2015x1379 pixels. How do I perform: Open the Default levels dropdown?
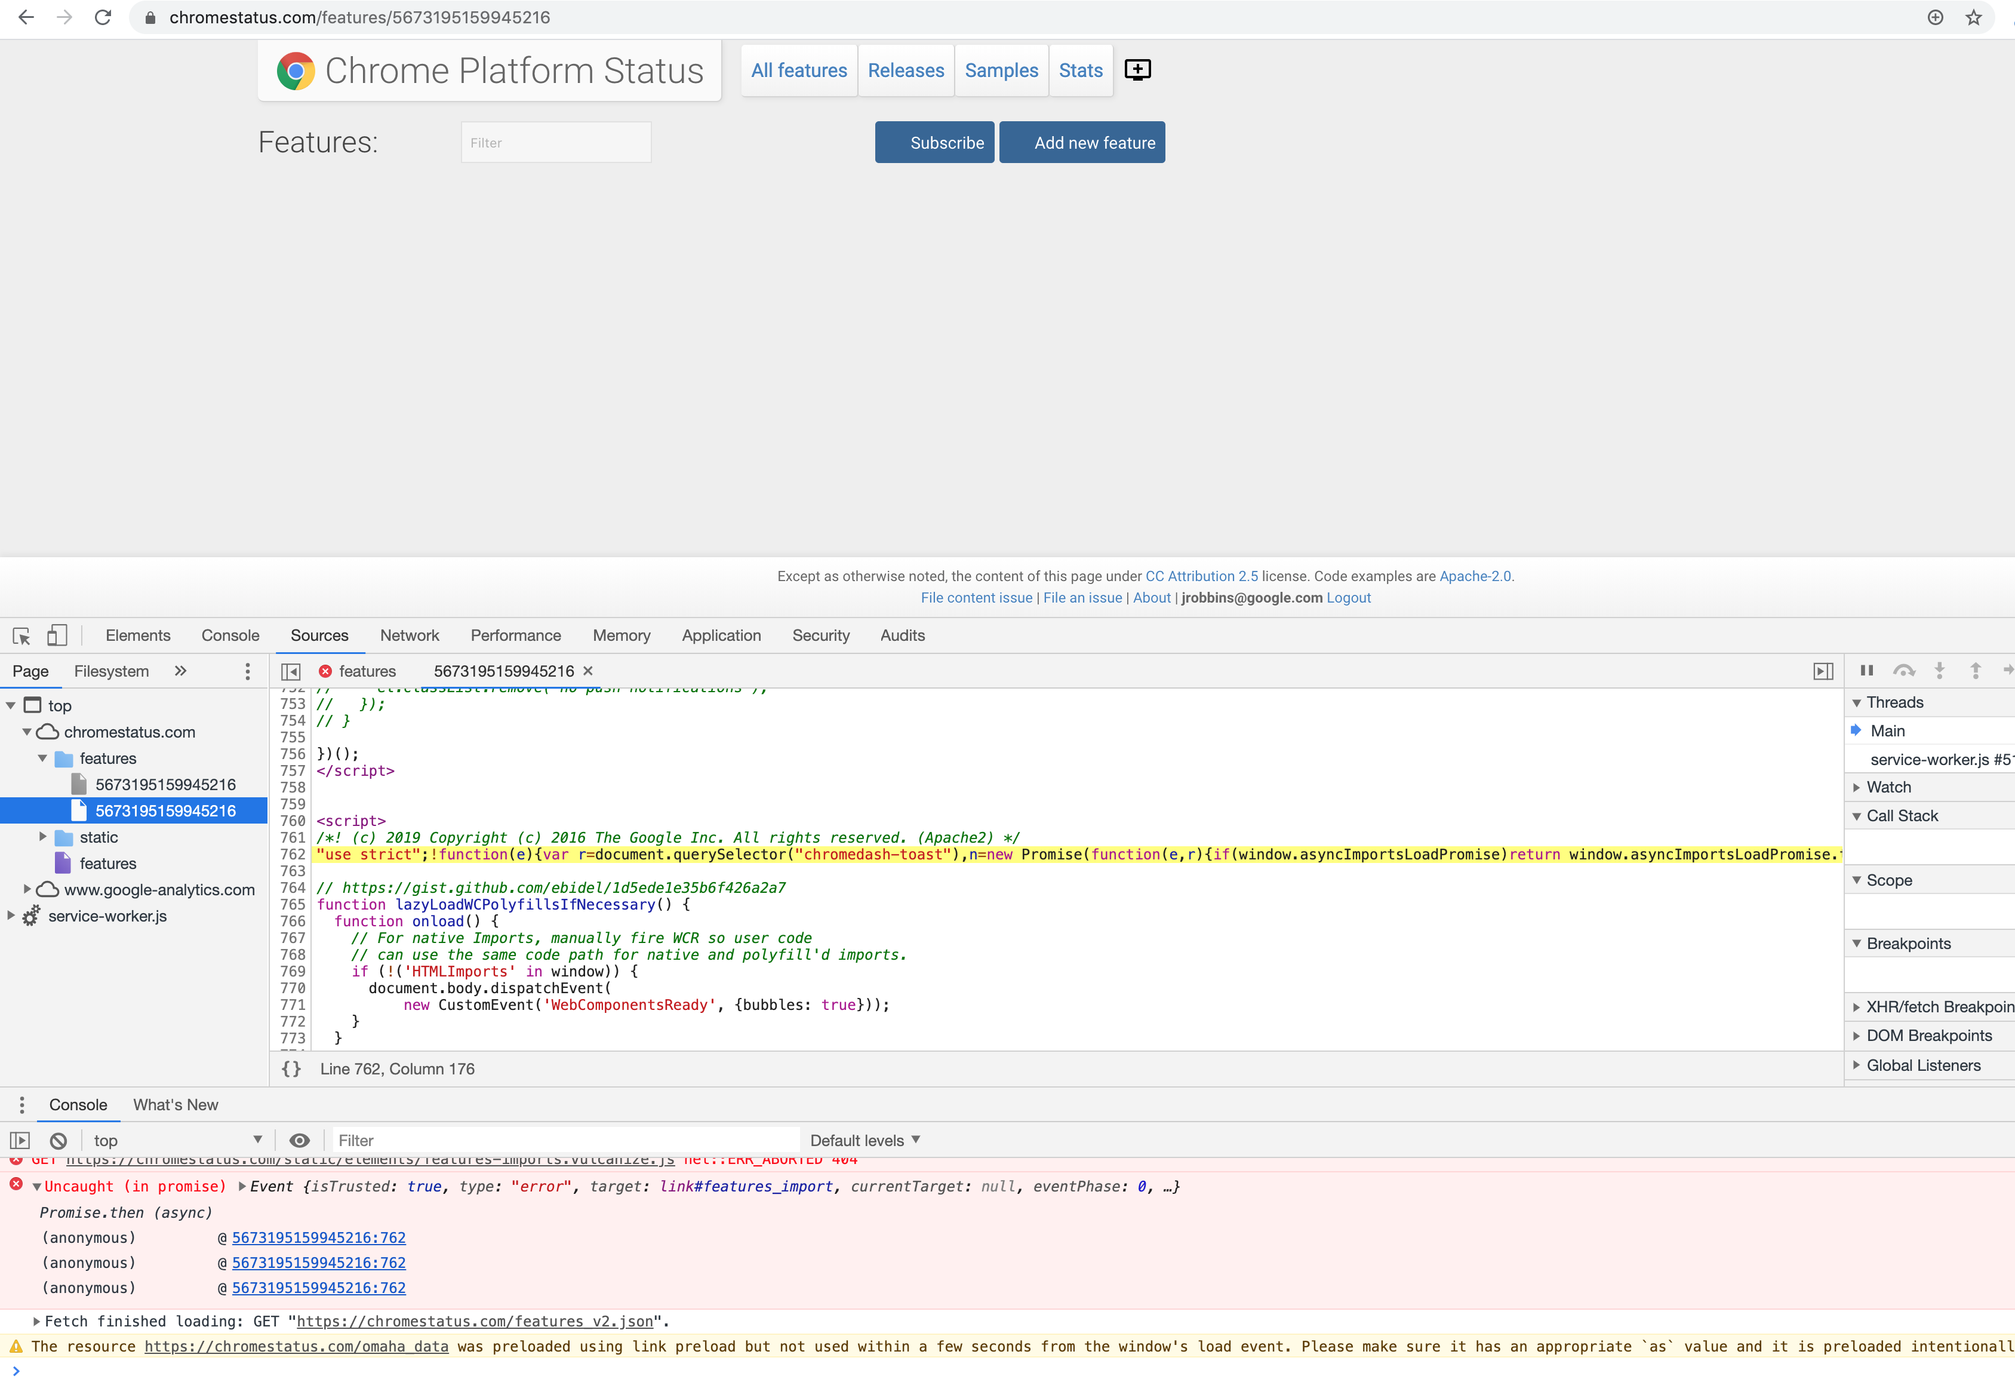(x=865, y=1141)
